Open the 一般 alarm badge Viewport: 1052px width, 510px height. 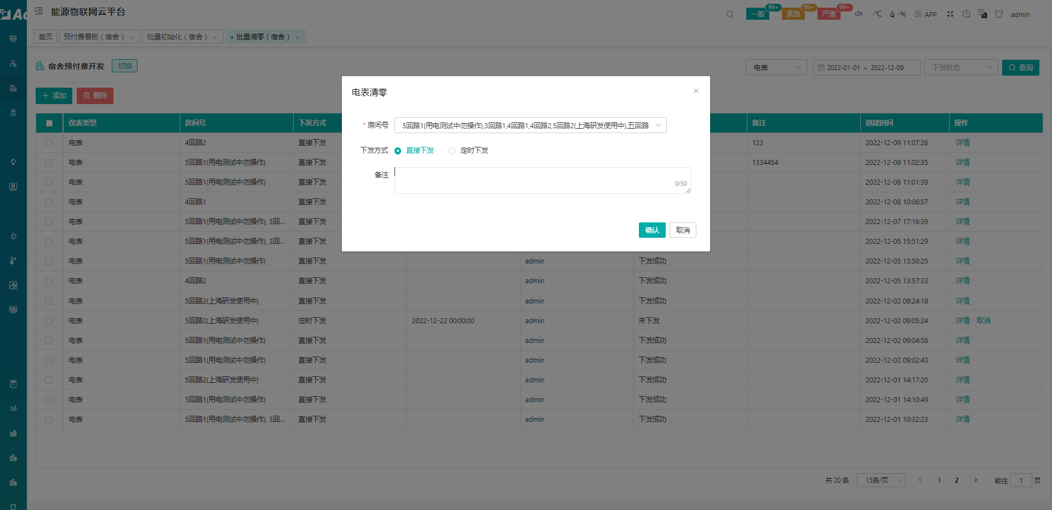(x=758, y=14)
